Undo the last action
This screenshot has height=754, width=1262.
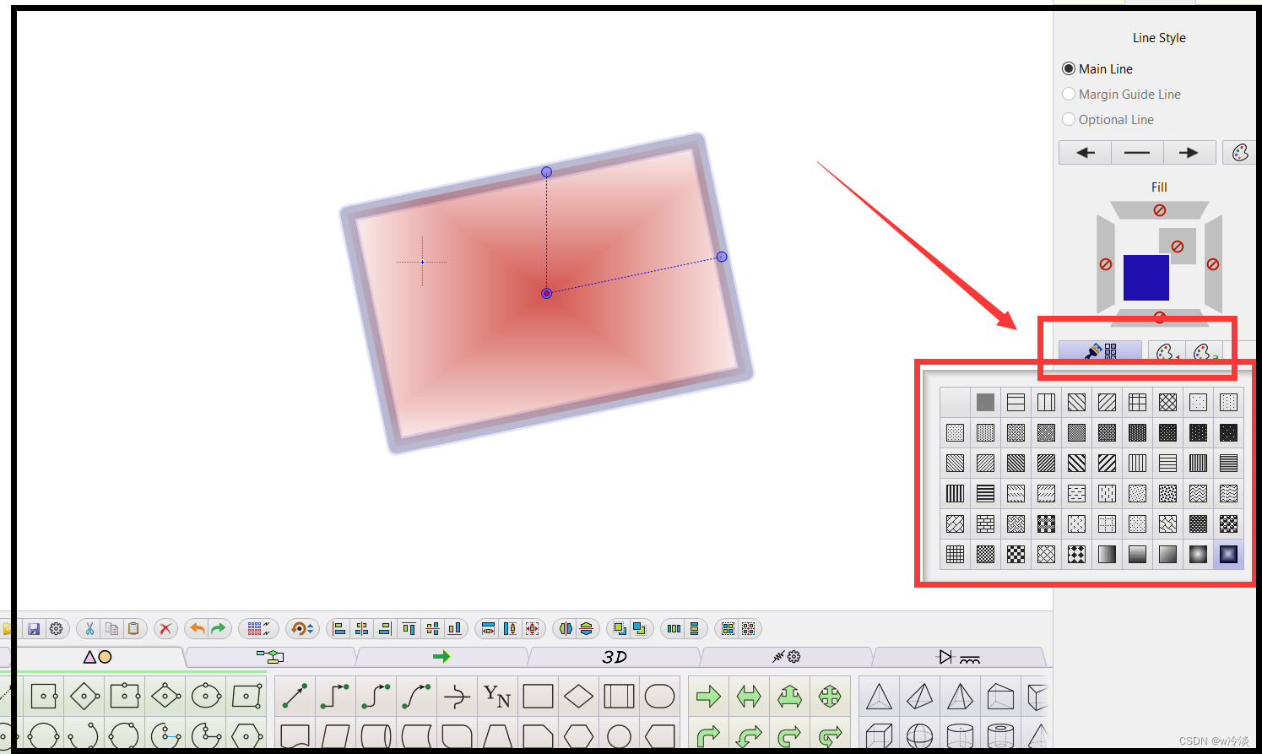click(x=198, y=629)
